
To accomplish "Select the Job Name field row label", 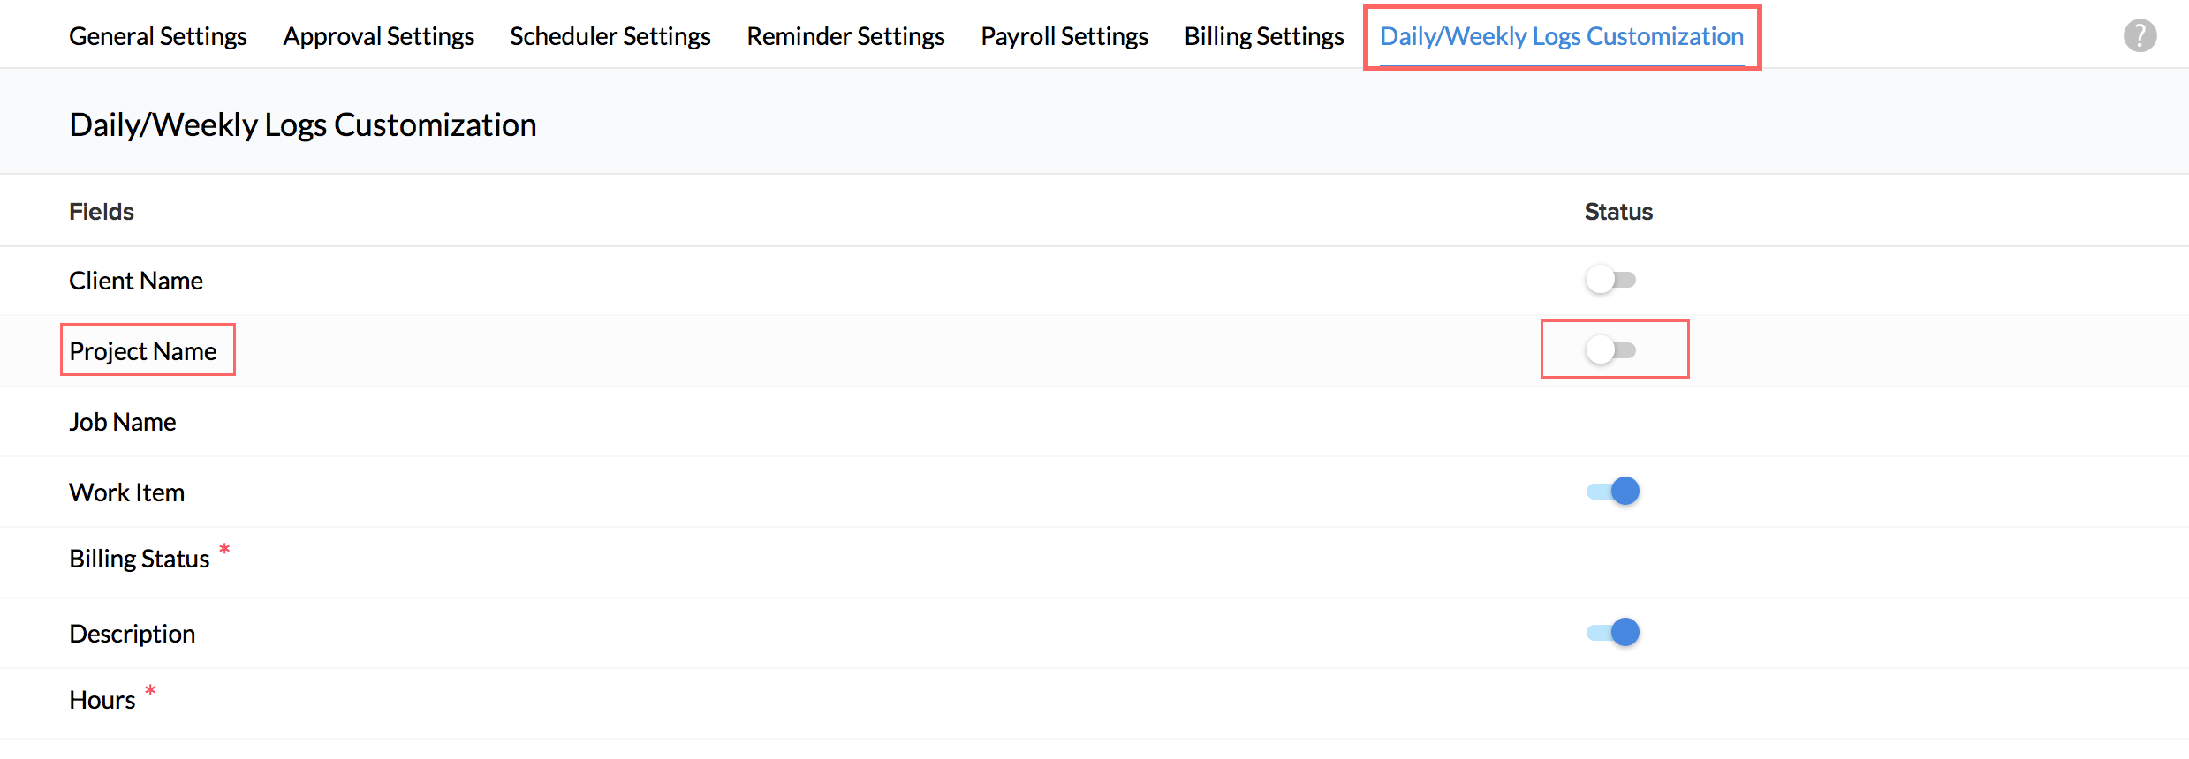I will [123, 422].
